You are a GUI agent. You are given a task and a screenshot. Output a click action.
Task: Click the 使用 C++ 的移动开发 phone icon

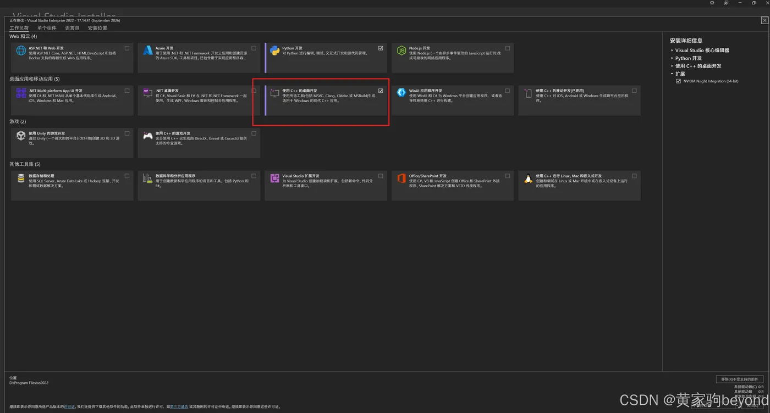[528, 93]
